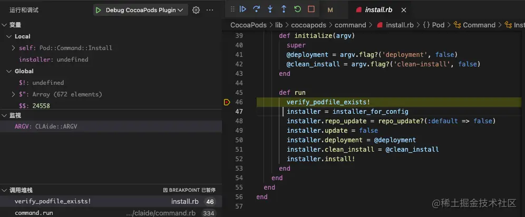
Task: Select the installer: undefined variable
Action: [54, 60]
